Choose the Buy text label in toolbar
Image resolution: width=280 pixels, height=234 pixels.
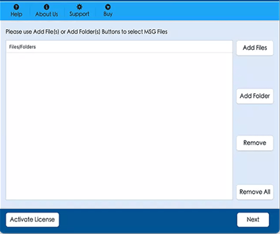point(108,14)
